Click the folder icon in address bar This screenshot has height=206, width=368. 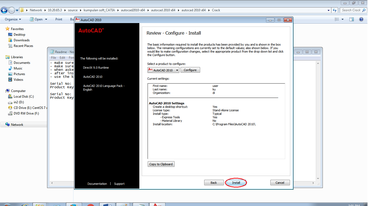pyautogui.click(x=22, y=10)
